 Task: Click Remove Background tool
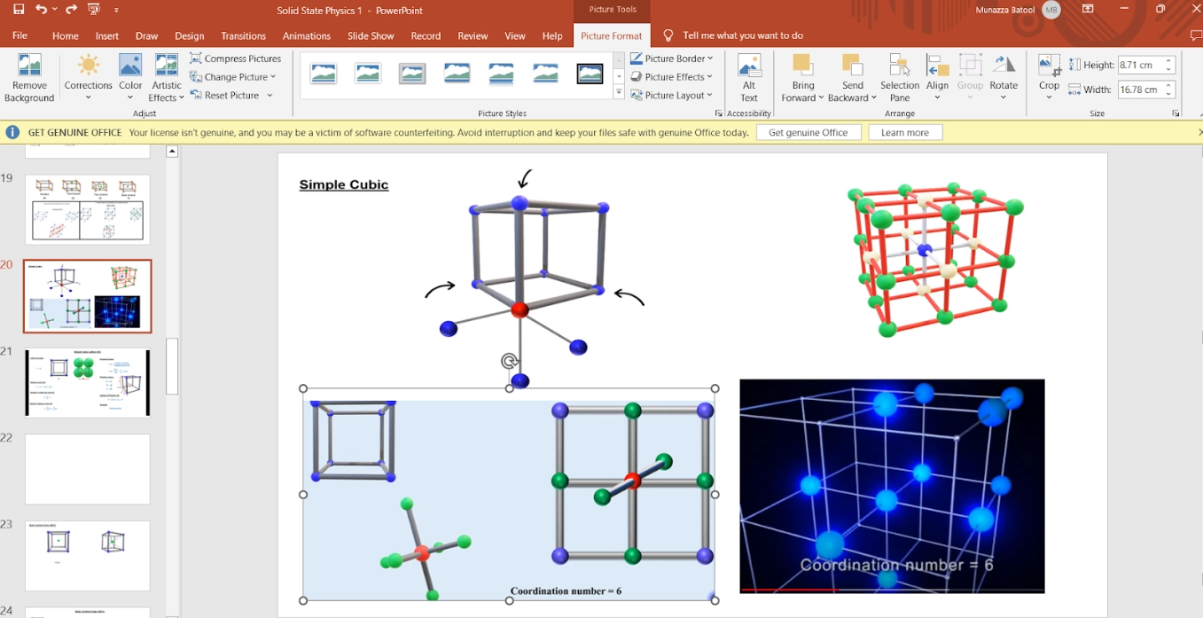tap(29, 79)
